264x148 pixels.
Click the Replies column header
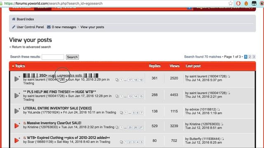(155, 66)
